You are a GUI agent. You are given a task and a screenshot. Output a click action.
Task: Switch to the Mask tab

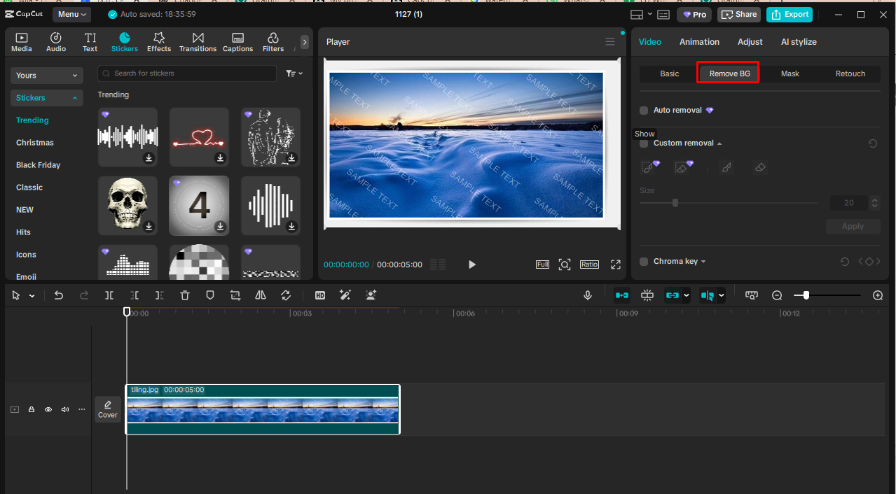(790, 73)
